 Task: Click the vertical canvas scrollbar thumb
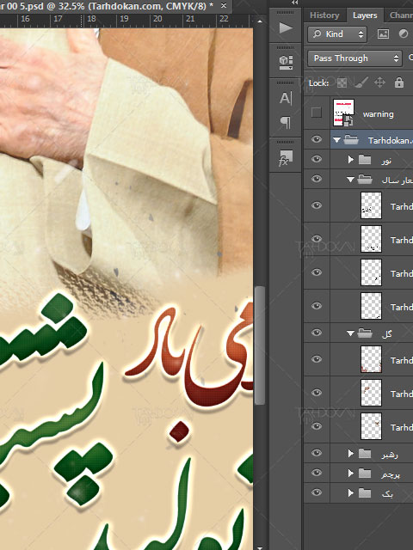(x=260, y=345)
